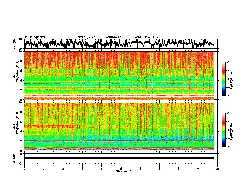Click the "6" kHz tick on ch.1 spectrogram

[x=21, y=71]
